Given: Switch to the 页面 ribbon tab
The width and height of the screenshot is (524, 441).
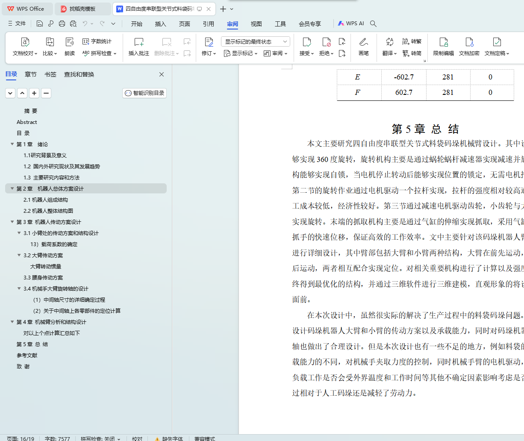Looking at the screenshot, I should [x=185, y=24].
